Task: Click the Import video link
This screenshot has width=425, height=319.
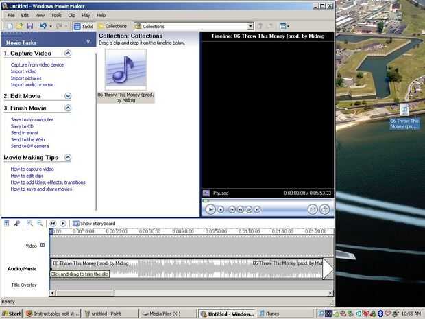Action: point(23,71)
